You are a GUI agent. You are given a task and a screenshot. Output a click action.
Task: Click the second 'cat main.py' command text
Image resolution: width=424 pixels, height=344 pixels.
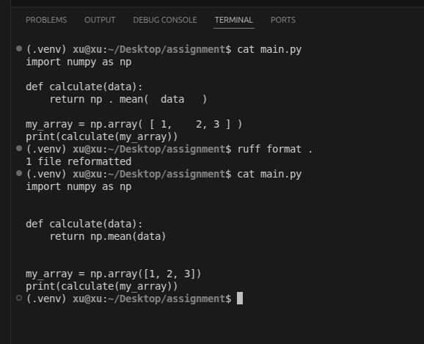click(269, 175)
